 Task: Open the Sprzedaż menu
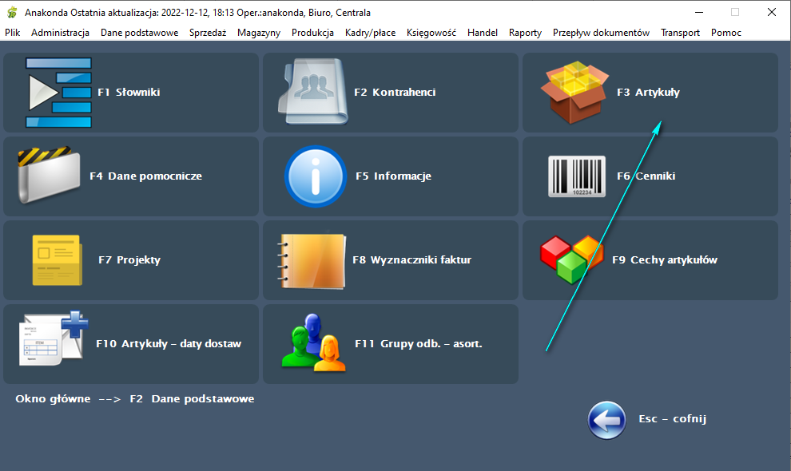208,33
